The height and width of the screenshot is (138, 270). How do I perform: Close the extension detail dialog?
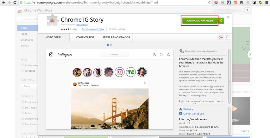pos(228,17)
